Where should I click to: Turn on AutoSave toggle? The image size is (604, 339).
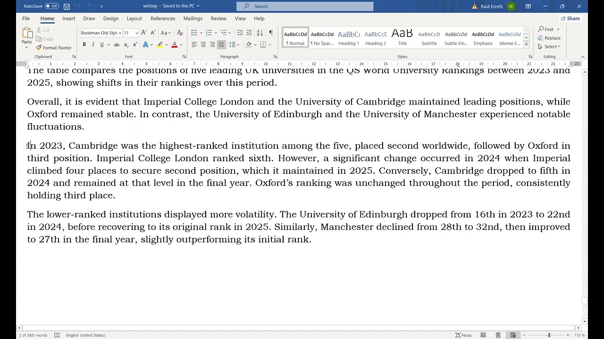coord(52,6)
